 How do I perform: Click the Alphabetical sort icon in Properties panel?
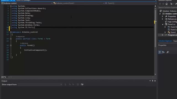point(163,52)
